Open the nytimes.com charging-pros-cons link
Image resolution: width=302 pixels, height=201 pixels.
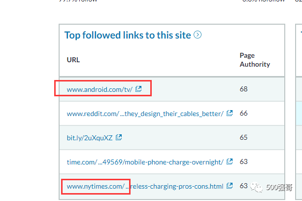click(x=145, y=186)
